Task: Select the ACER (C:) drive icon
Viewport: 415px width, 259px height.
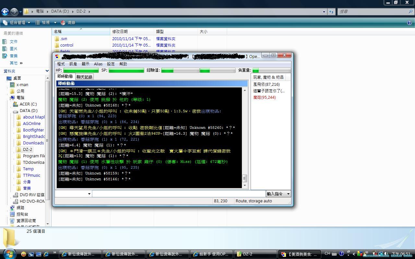Action: pyautogui.click(x=15, y=104)
